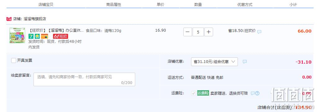Decrease quantity with the minus button
The height and width of the screenshot is (112, 317).
[188, 32]
